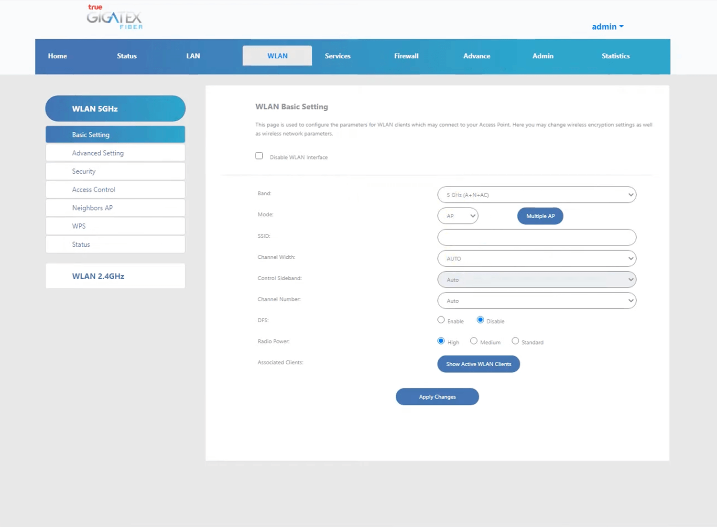The image size is (717, 527).
Task: Open the Statistics tab
Action: tap(615, 56)
